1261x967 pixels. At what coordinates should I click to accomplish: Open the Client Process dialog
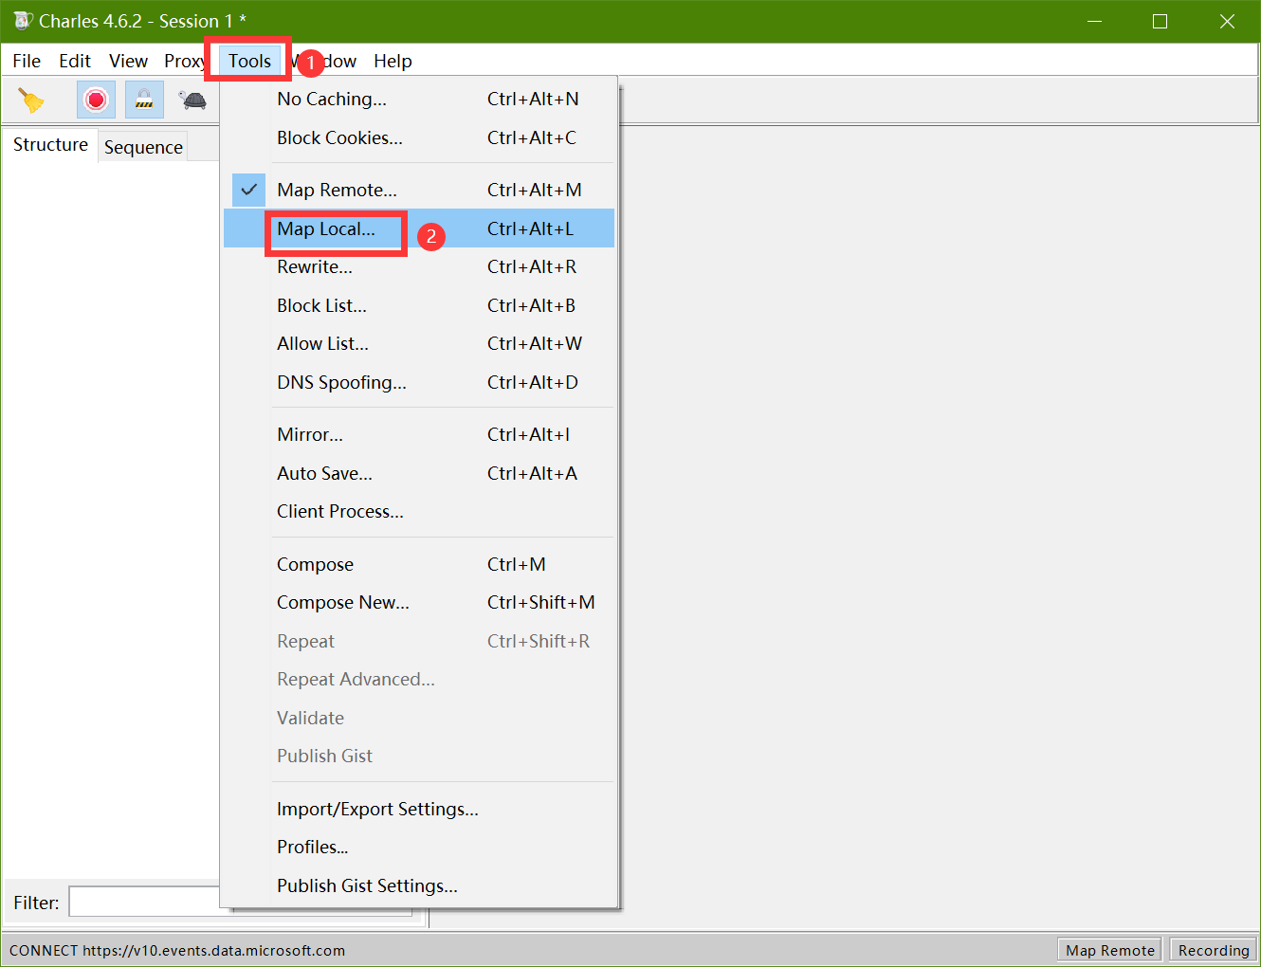point(339,511)
